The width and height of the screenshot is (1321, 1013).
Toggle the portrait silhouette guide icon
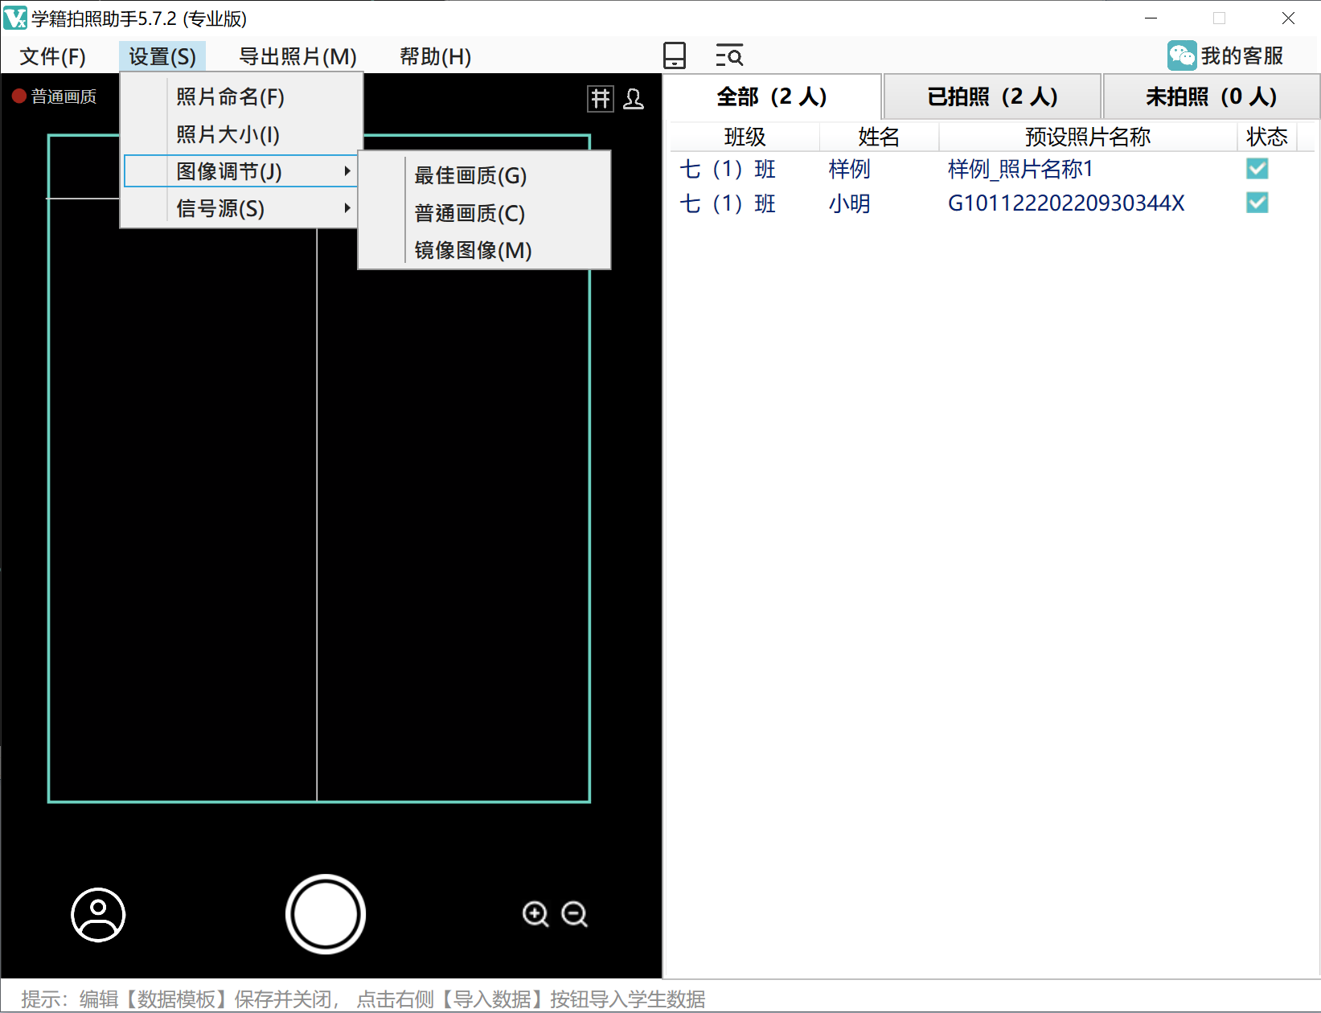[x=634, y=98]
